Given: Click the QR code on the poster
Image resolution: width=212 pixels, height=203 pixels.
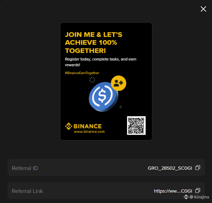Looking at the screenshot, I should pyautogui.click(x=136, y=125).
